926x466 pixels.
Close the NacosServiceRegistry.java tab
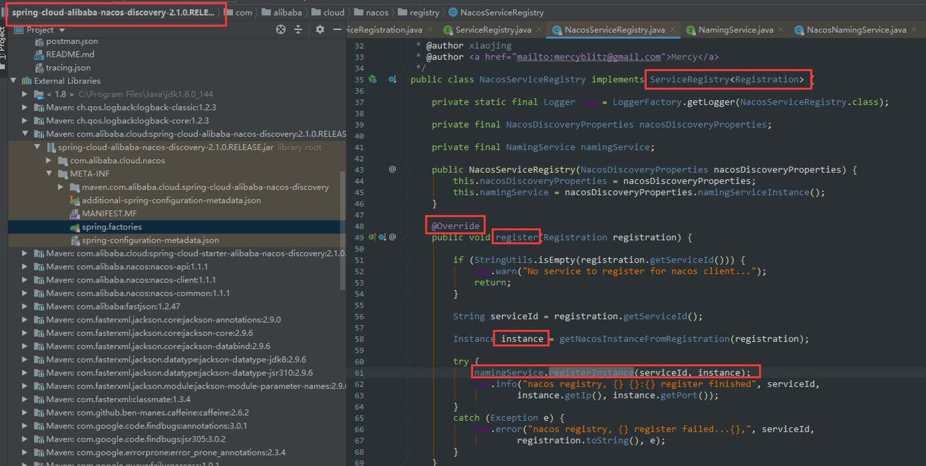[672, 30]
